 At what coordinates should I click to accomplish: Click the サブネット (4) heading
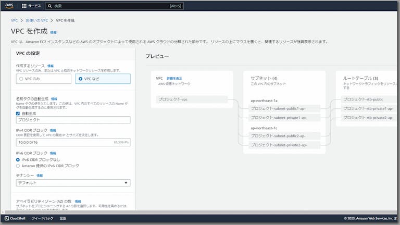coord(264,78)
